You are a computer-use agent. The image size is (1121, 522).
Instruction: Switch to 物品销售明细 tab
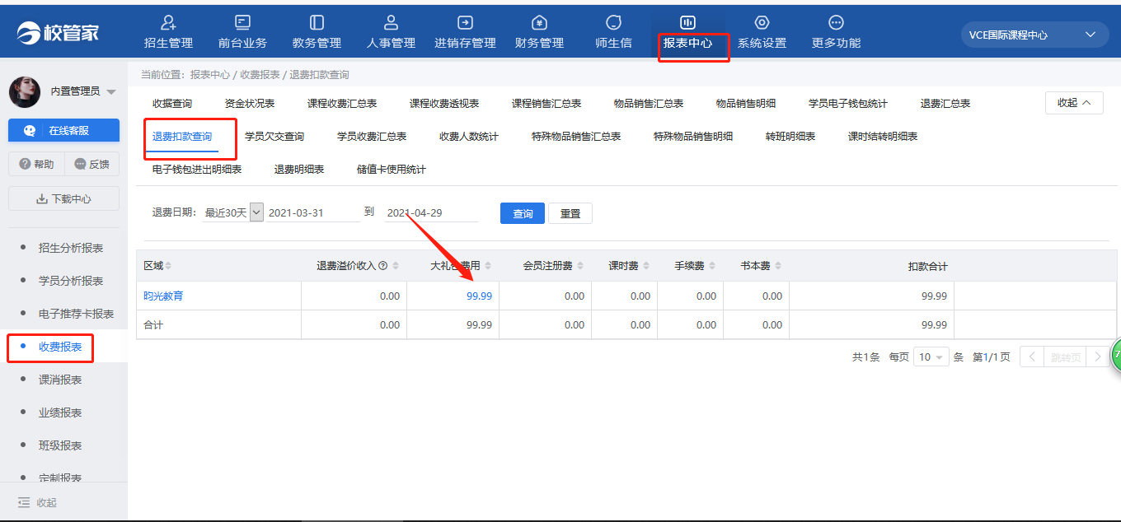coord(746,104)
